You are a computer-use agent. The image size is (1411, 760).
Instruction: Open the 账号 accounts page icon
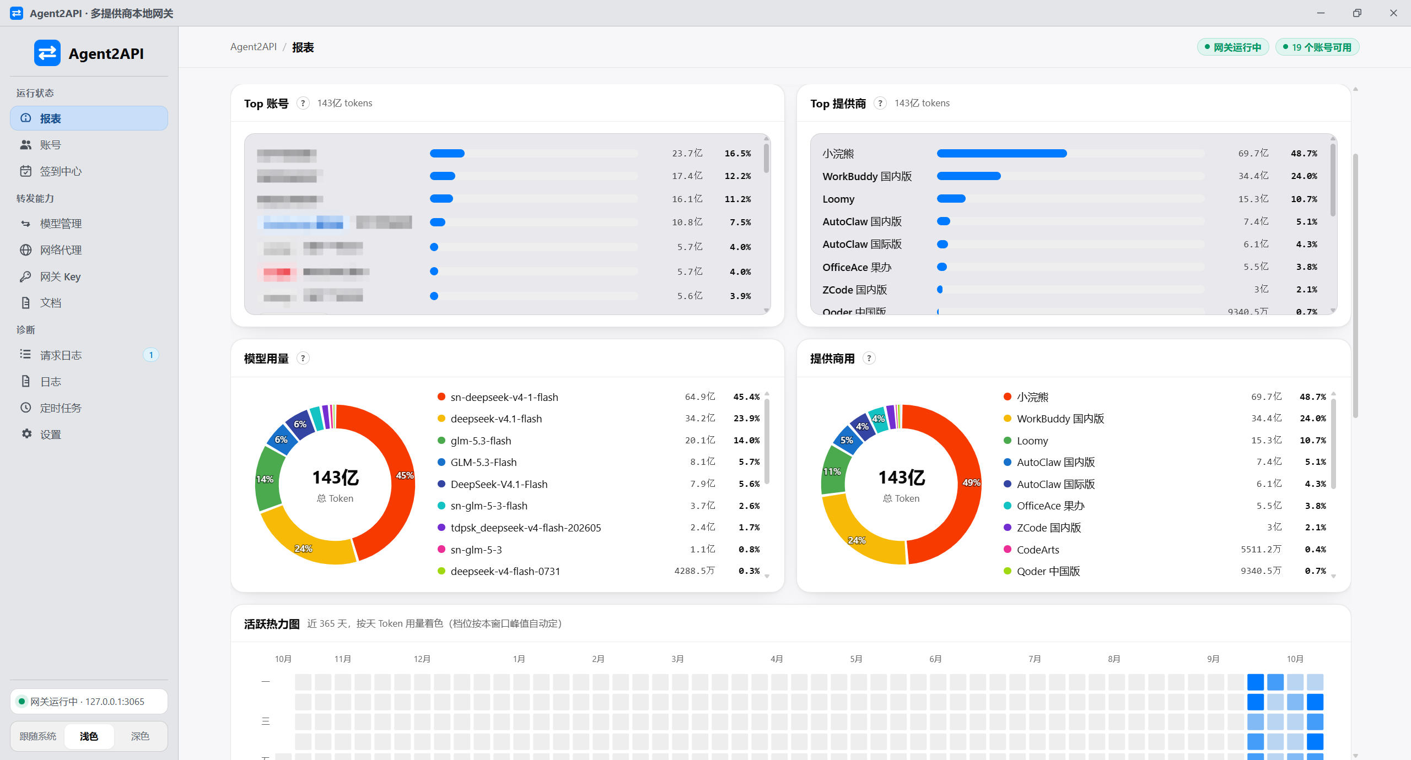tap(26, 145)
